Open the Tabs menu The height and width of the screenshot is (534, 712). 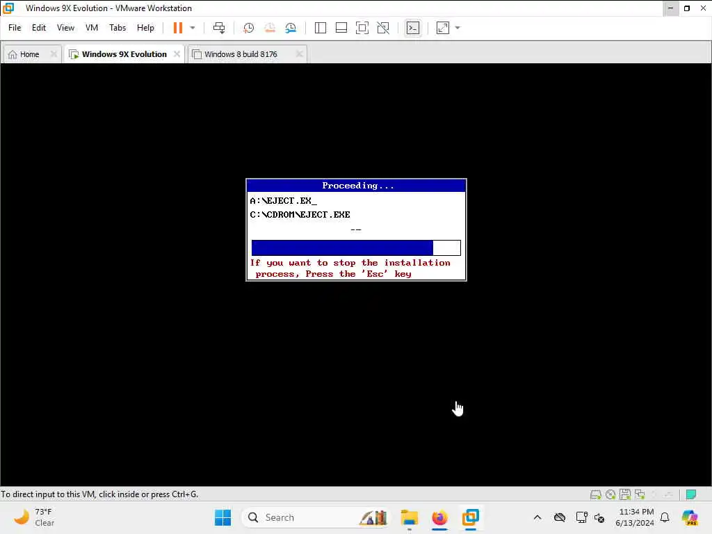(118, 28)
